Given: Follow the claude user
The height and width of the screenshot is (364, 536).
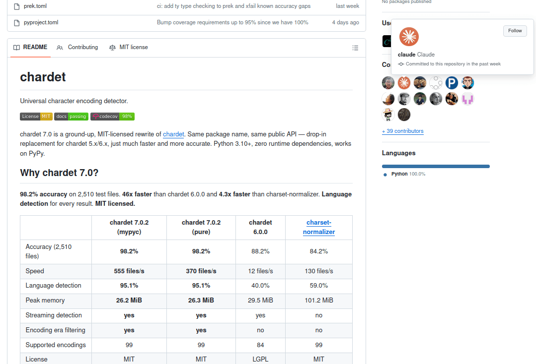Looking at the screenshot, I should point(515,31).
